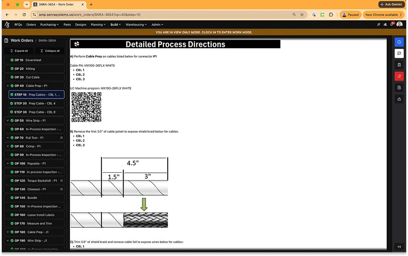This screenshot has width=408, height=256.
Task: Open the Designs menu item
Action: tap(81, 24)
